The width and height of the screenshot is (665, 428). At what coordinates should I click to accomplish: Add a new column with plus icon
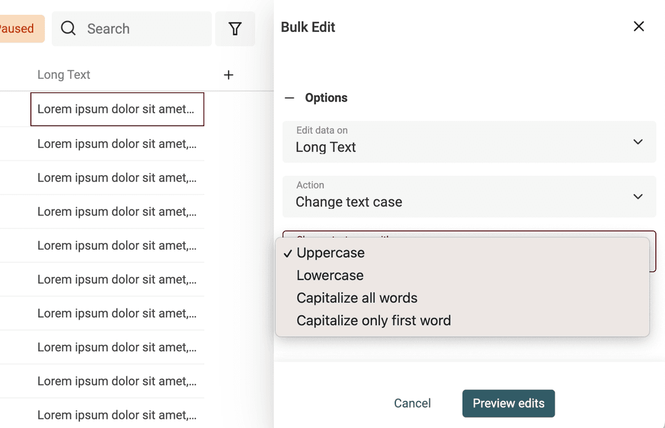(228, 75)
